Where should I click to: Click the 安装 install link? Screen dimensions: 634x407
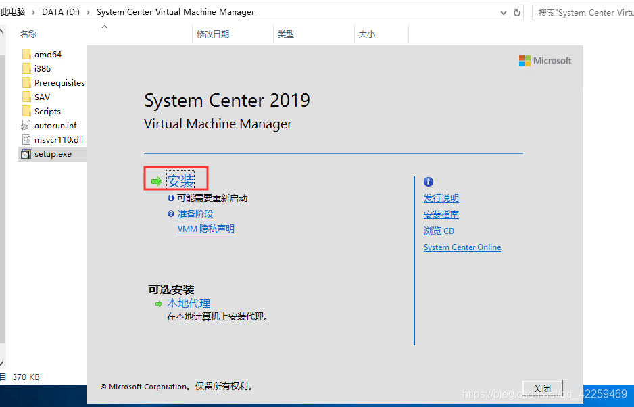click(x=180, y=181)
